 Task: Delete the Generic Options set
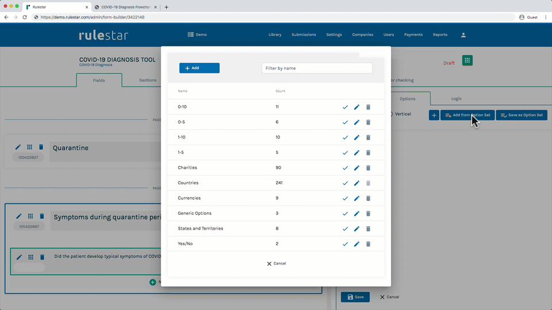368,214
